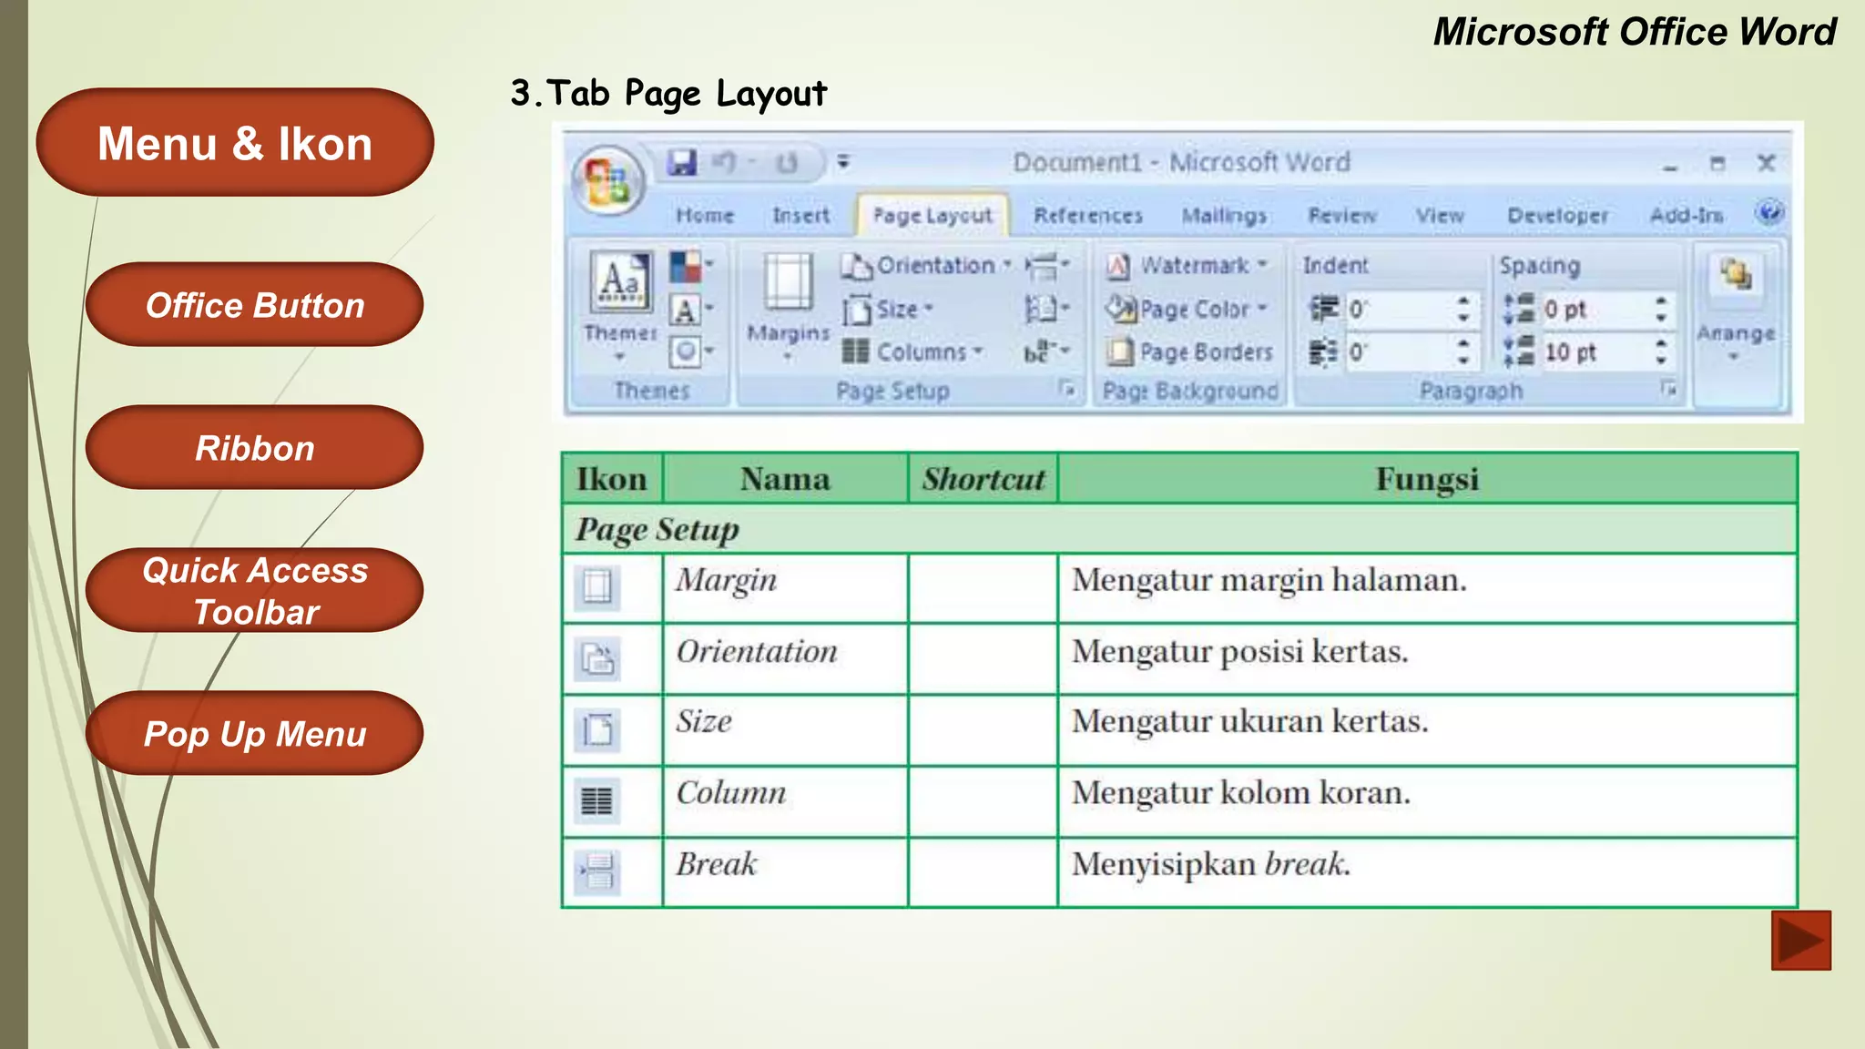This screenshot has height=1049, width=1865.
Task: Open the References ribbon tab
Action: coord(1088,216)
